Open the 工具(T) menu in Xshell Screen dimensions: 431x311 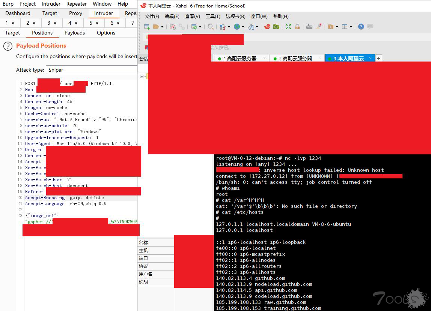[x=213, y=17]
